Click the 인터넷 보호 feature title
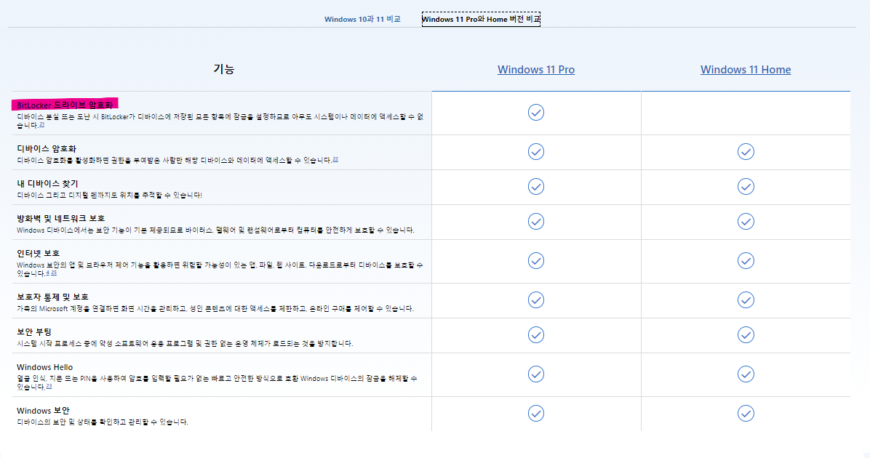The width and height of the screenshot is (870, 458). pos(39,254)
